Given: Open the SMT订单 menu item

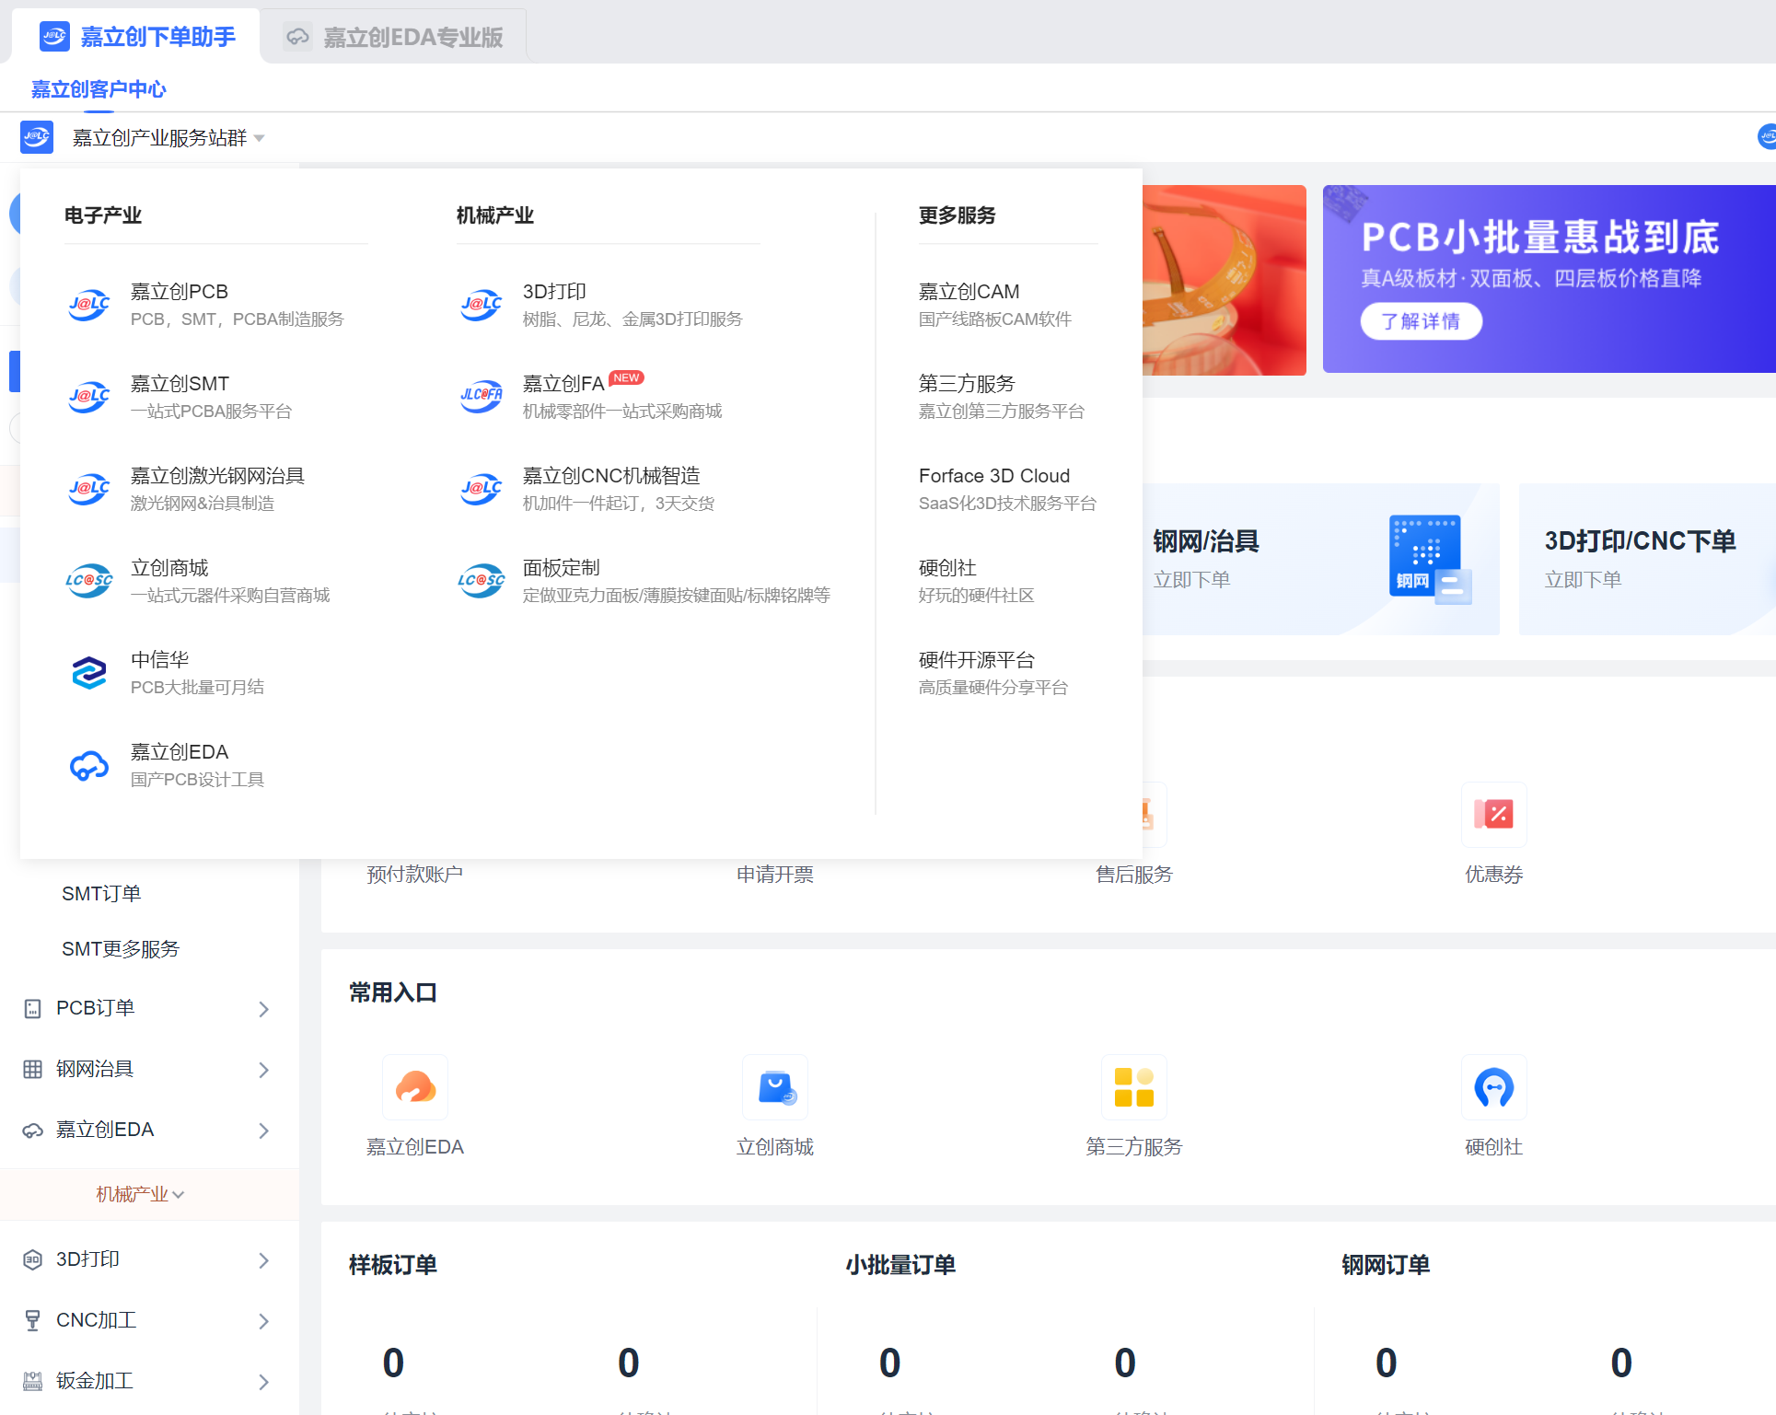Looking at the screenshot, I should coord(101,892).
